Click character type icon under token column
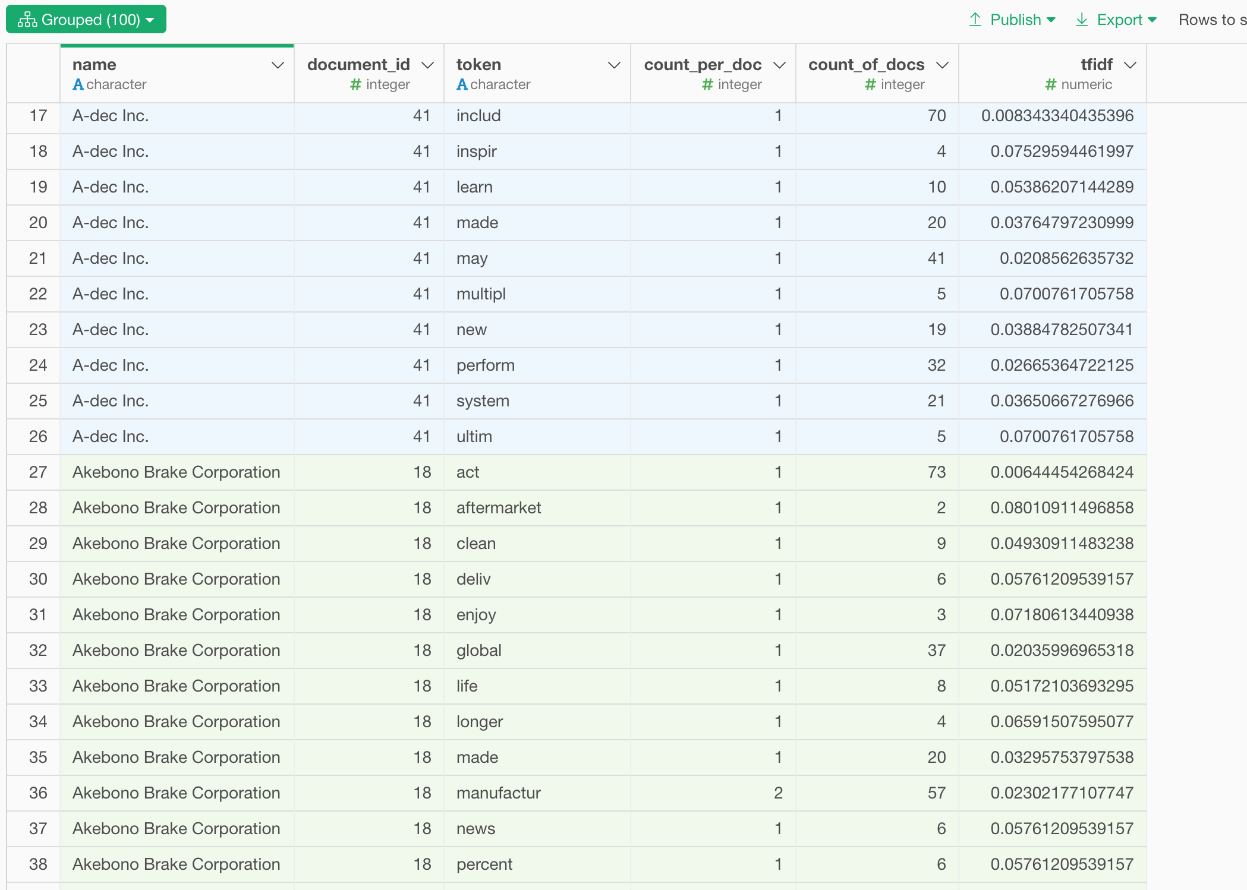 pos(462,84)
